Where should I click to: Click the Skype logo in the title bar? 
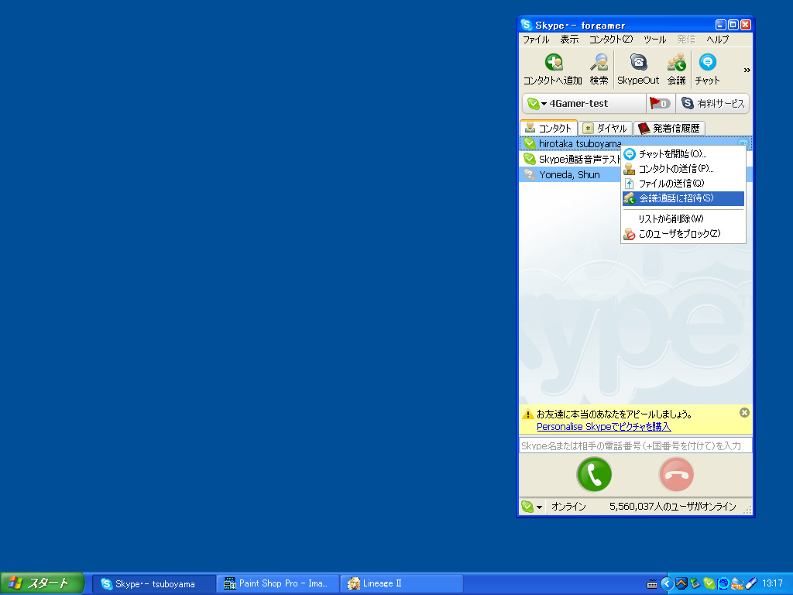(527, 25)
